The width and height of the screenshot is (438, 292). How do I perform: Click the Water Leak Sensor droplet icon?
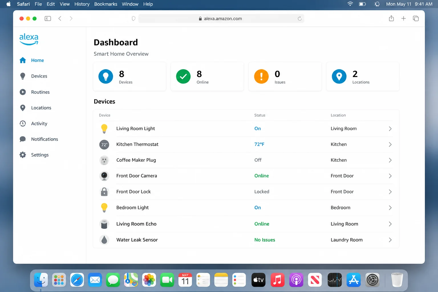[104, 240]
